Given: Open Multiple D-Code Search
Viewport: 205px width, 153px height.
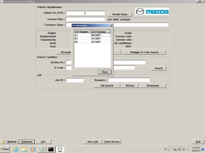Looking at the screenshot, I should (x=144, y=52).
